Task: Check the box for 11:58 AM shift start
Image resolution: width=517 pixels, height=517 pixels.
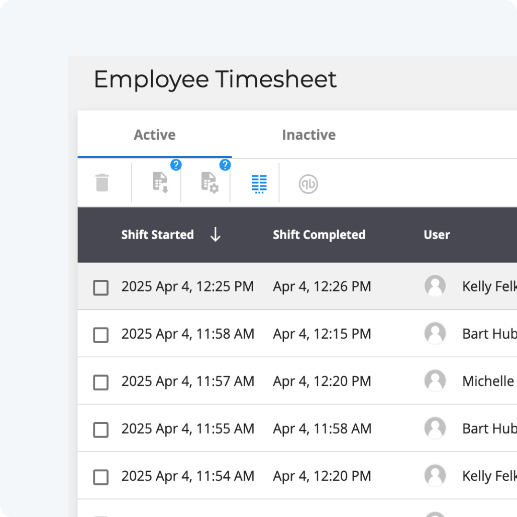Action: (x=100, y=335)
